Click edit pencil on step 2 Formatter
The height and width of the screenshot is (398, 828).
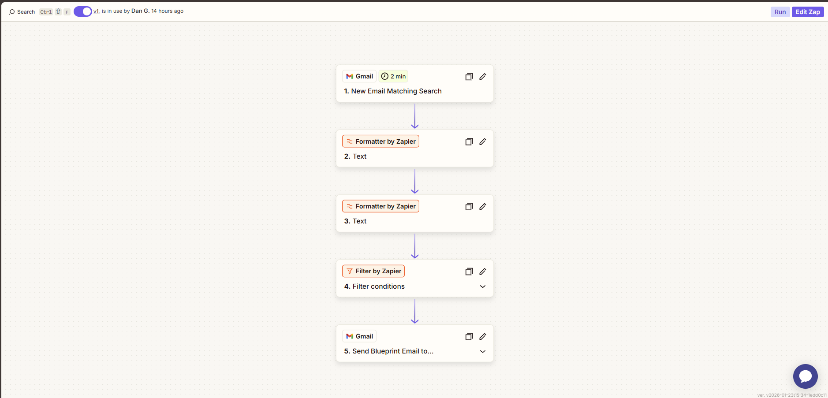tap(483, 141)
